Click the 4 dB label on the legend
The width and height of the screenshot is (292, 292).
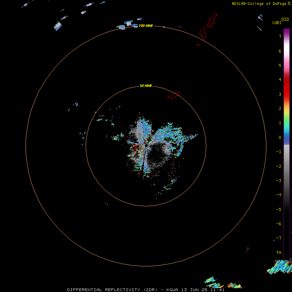(280, 80)
